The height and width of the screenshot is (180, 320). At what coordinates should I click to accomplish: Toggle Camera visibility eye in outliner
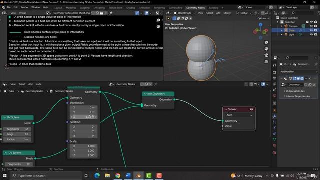311,26
